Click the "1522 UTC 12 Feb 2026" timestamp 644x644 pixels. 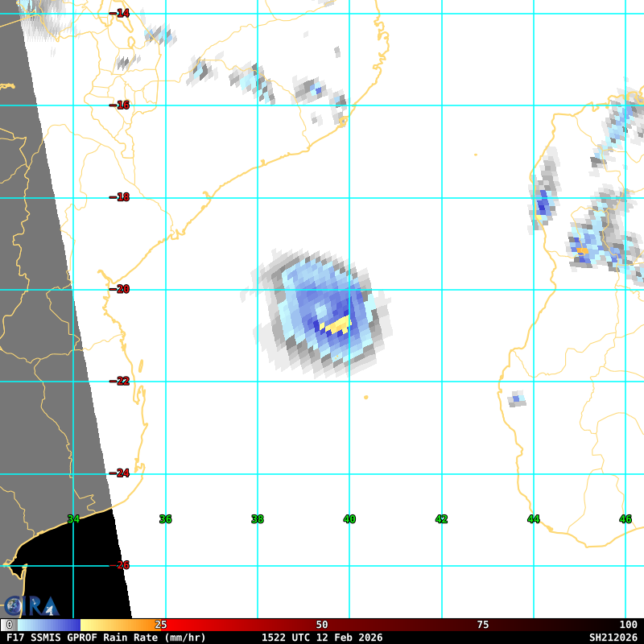322,638
